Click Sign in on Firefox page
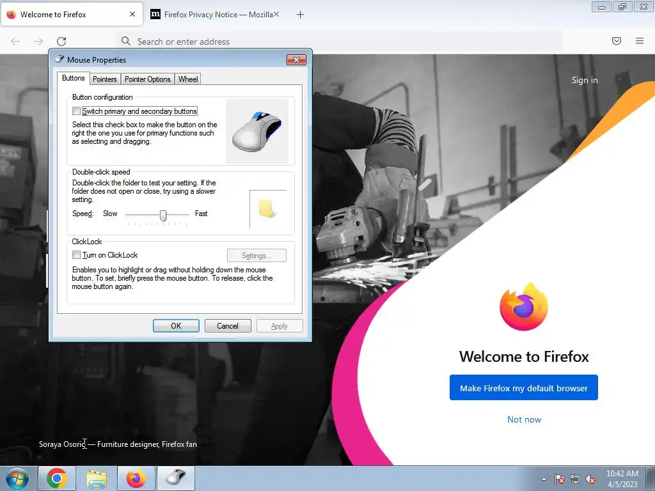The width and height of the screenshot is (655, 491). (585, 80)
